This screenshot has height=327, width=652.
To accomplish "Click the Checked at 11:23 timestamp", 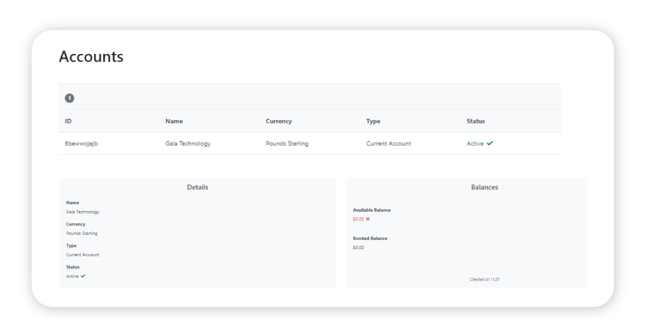I will [484, 279].
